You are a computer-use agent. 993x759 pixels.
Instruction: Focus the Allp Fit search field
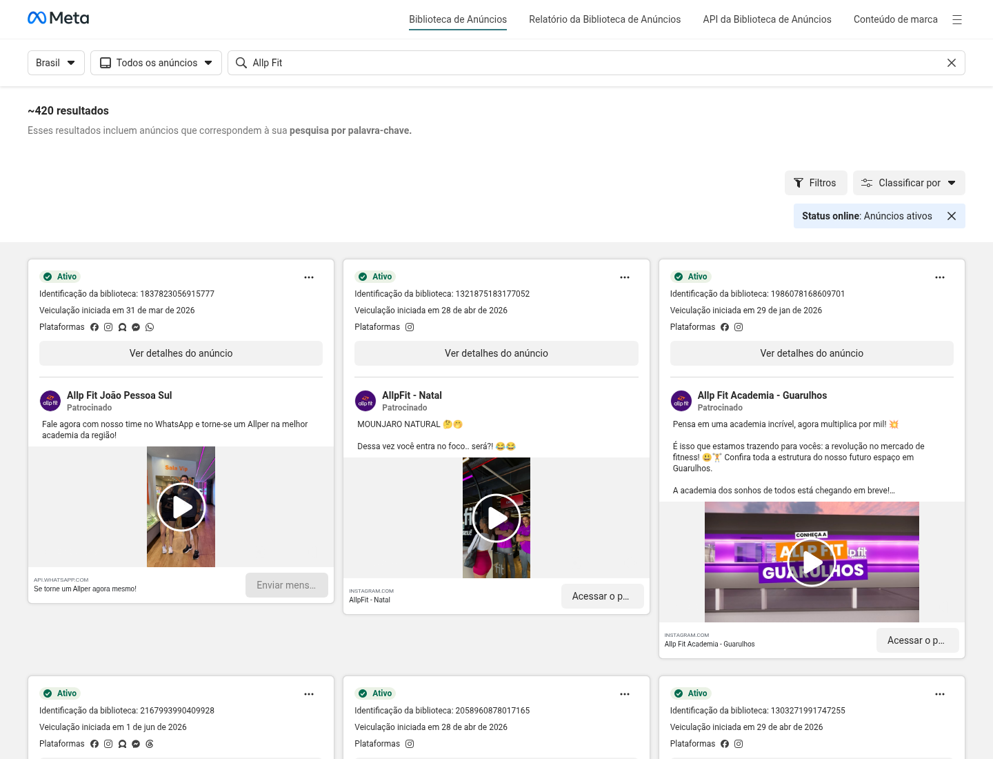coord(596,63)
